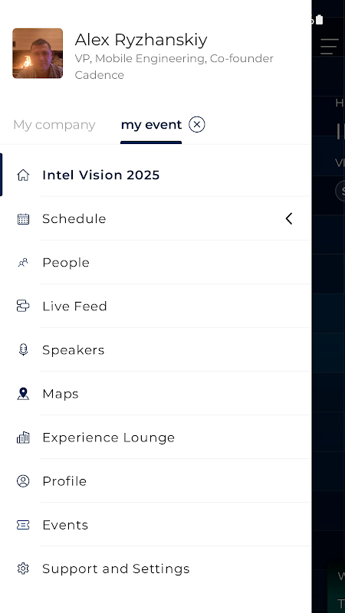Tap the ticket icon beside Events
345x613 pixels.
(23, 525)
